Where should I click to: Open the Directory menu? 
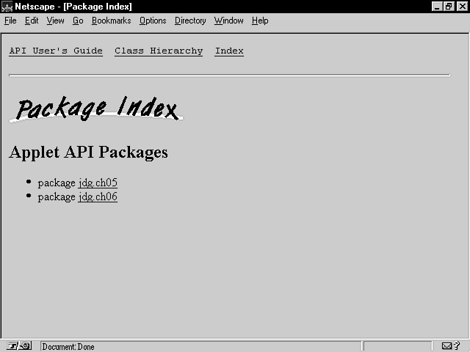click(190, 21)
